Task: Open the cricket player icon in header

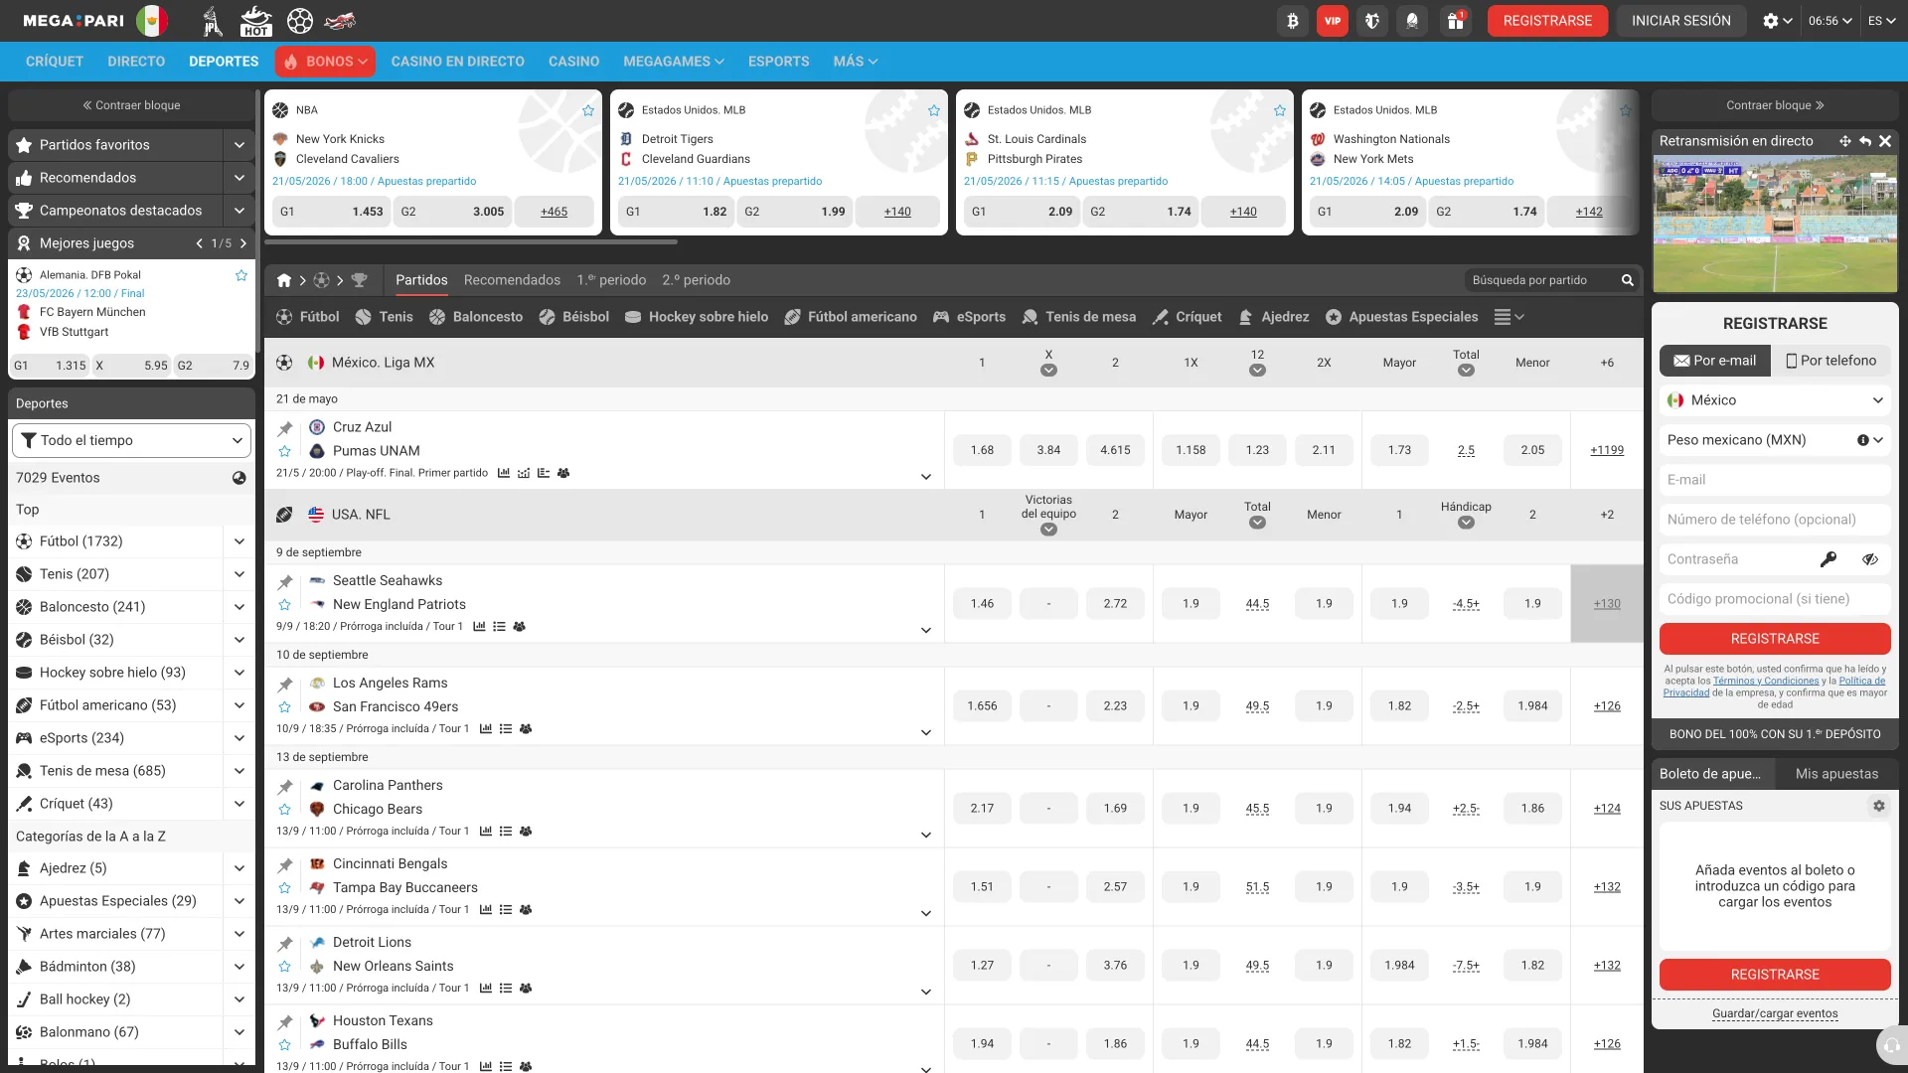Action: coord(212,21)
